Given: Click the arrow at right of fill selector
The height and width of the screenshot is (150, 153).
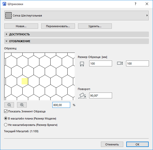Looking at the screenshot, I should click(x=147, y=16).
